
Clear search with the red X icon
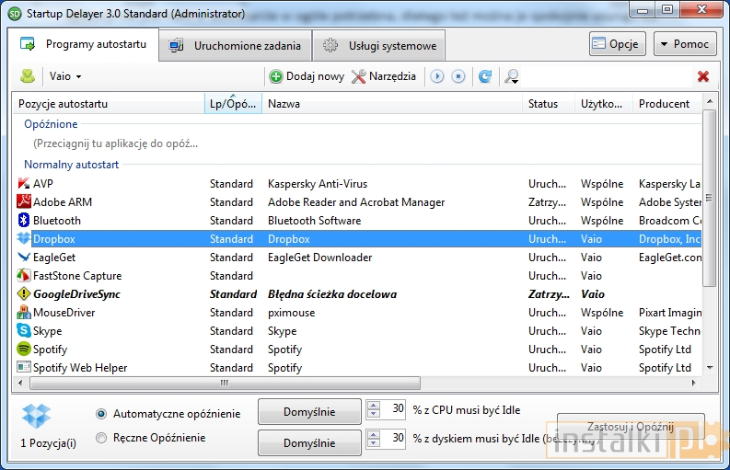(x=703, y=76)
